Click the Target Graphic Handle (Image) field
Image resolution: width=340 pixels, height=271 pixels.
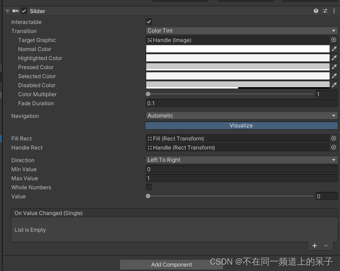[238, 40]
